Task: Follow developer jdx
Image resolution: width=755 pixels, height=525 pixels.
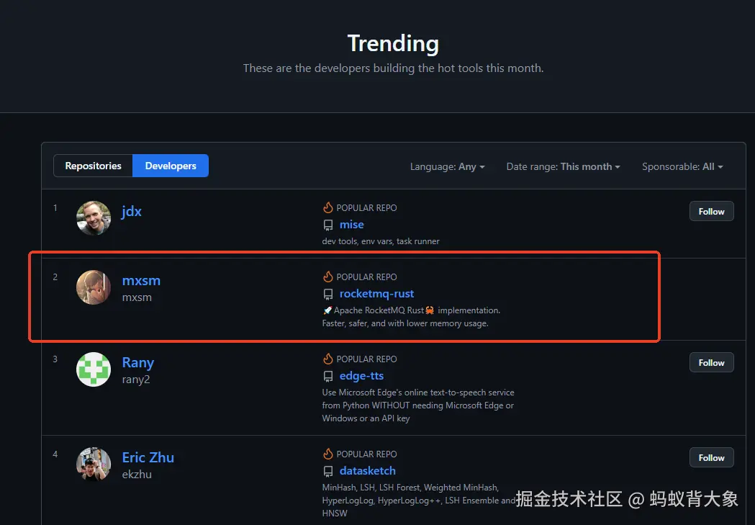Action: pyautogui.click(x=711, y=211)
